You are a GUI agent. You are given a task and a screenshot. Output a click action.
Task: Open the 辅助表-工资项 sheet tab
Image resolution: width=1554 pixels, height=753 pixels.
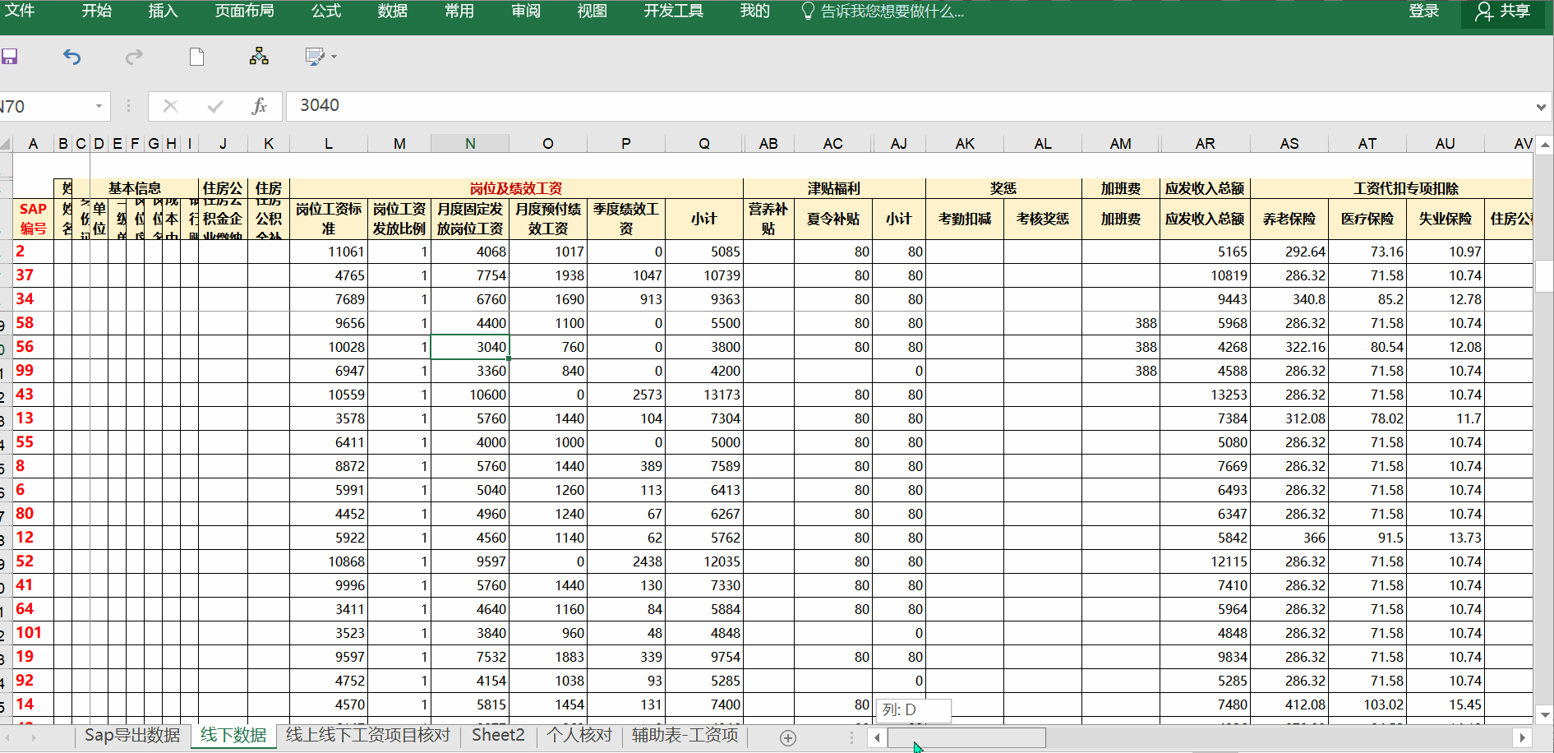685,735
